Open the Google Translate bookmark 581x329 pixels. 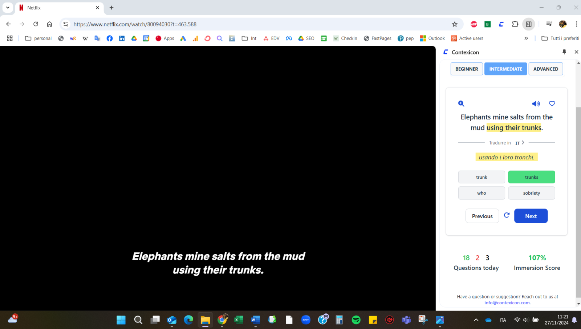coord(97,38)
